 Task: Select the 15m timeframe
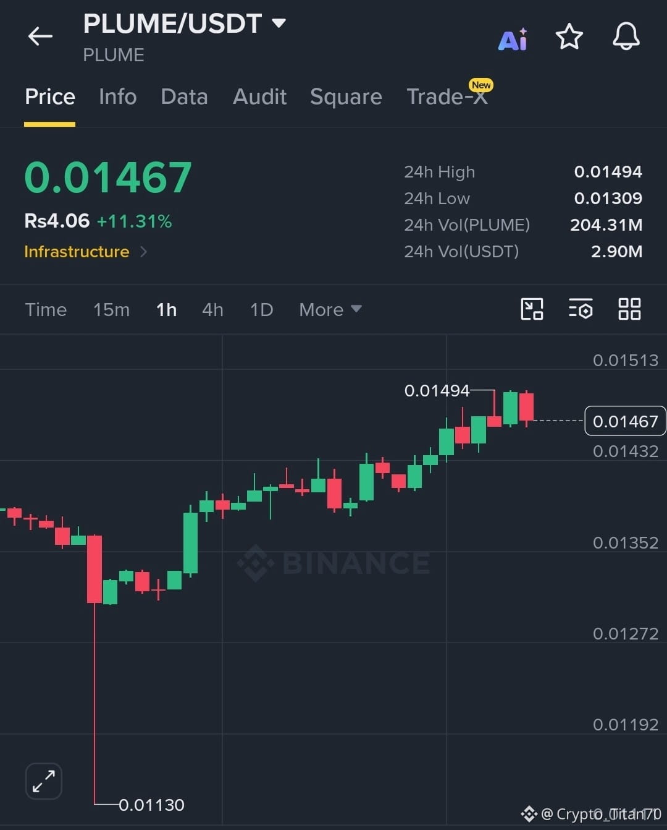coord(112,309)
